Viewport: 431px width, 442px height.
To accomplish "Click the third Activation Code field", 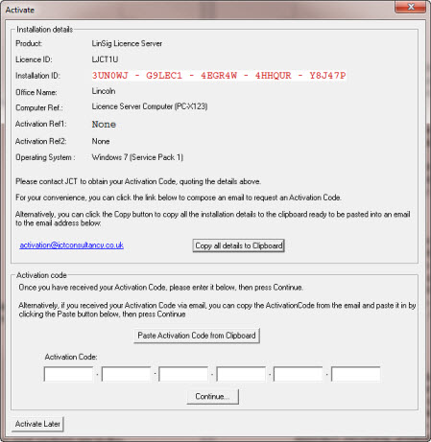I will coord(183,374).
